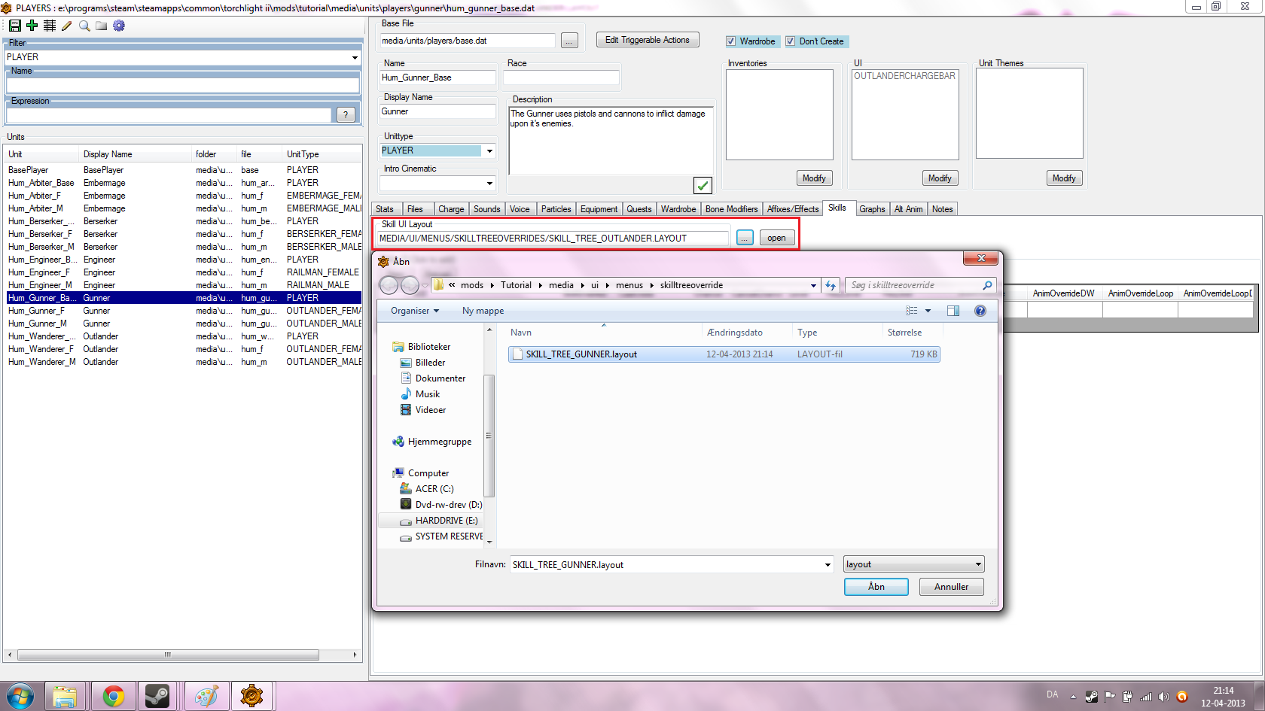Click the pencil edit icon in toolbar
This screenshot has width=1265, height=711.
point(67,26)
